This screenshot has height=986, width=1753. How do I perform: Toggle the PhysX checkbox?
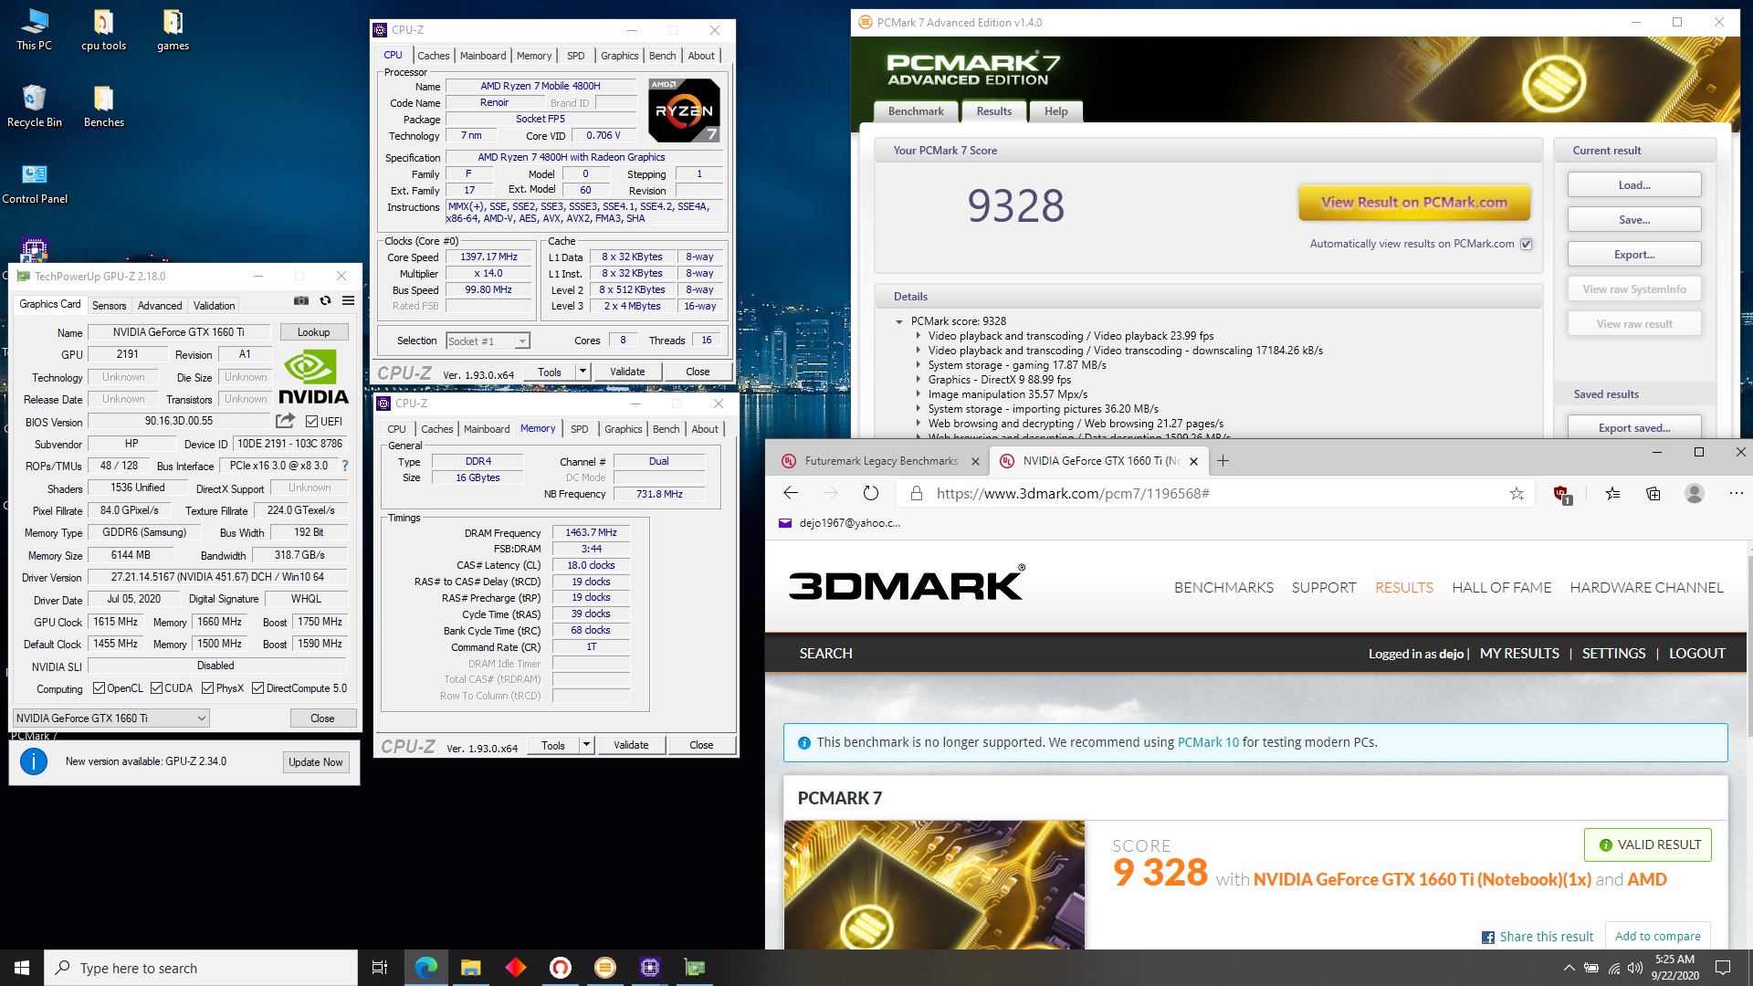click(207, 688)
